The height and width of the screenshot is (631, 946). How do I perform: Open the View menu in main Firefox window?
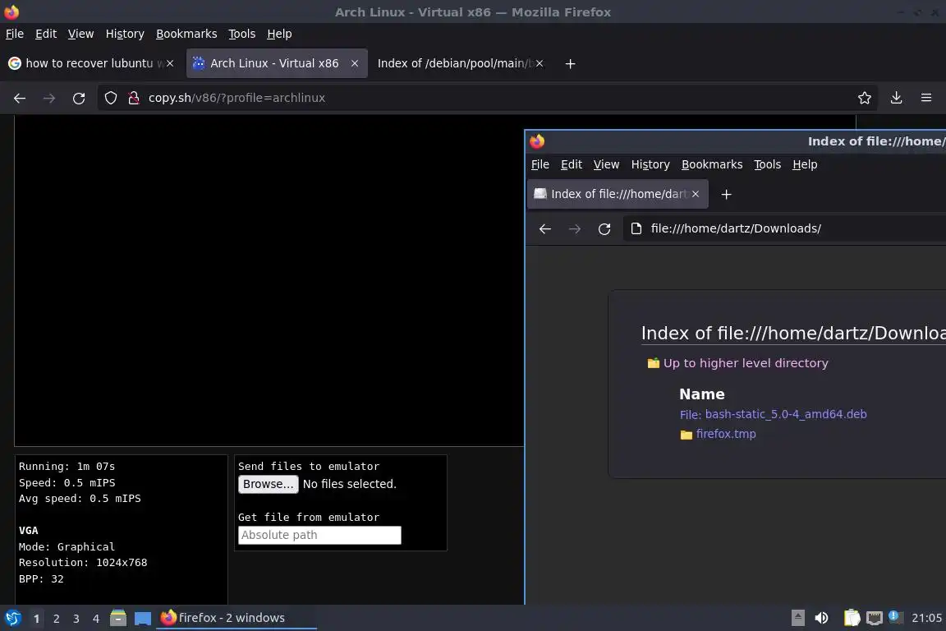[80, 34]
